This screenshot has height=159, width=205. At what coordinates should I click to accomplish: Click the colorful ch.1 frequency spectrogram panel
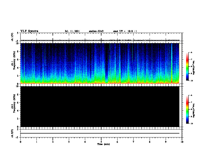(100, 63)
